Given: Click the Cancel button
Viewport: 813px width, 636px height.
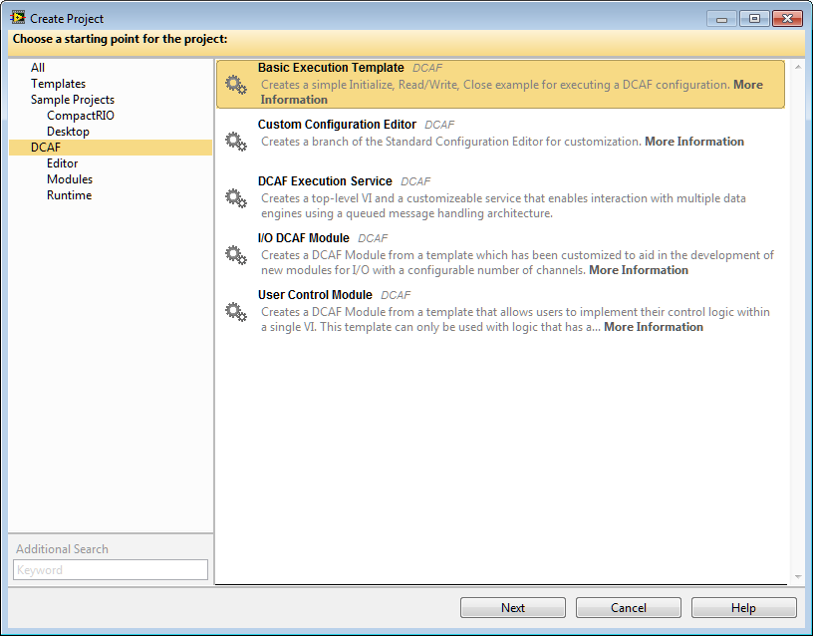Looking at the screenshot, I should click(x=629, y=607).
